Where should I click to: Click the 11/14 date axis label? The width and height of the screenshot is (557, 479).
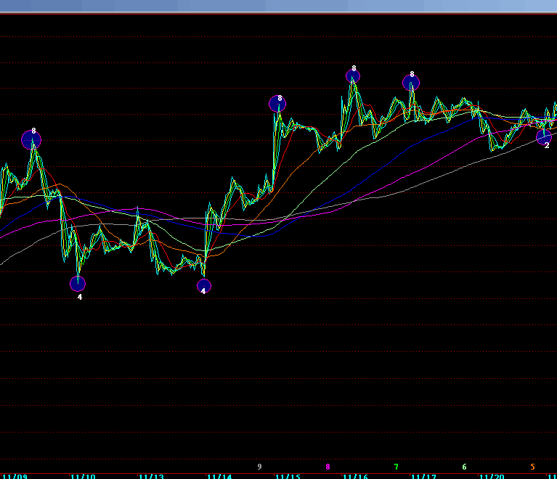(219, 476)
